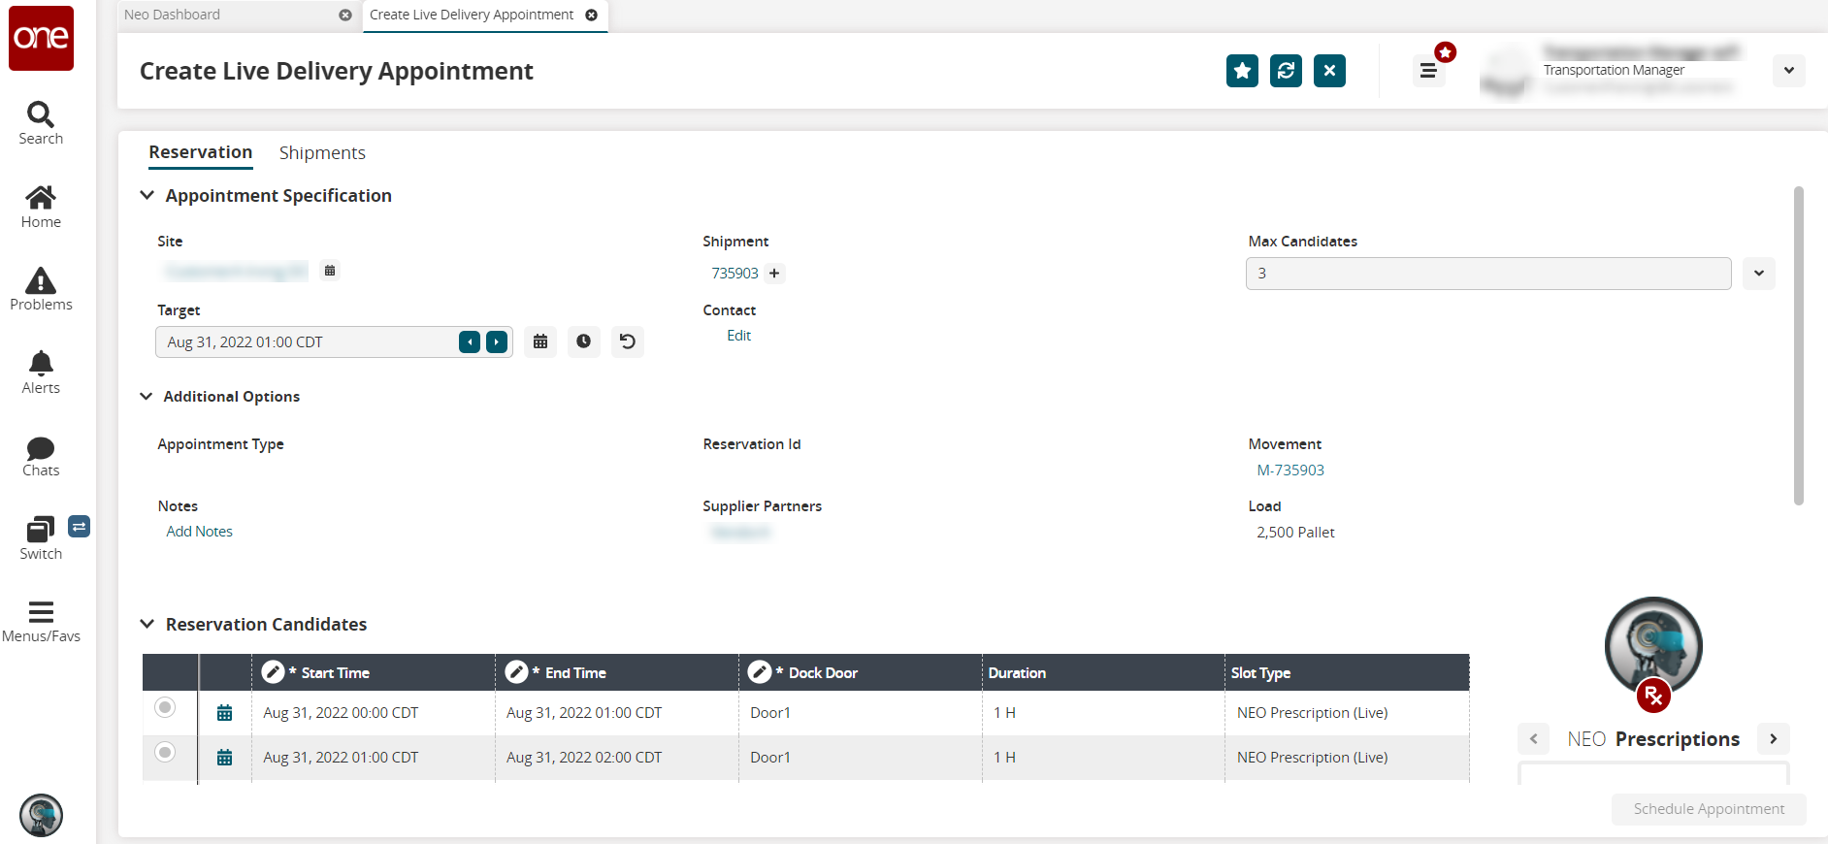Image resolution: width=1828 pixels, height=844 pixels.
Task: Open shipment 735903 link
Action: tap(734, 274)
